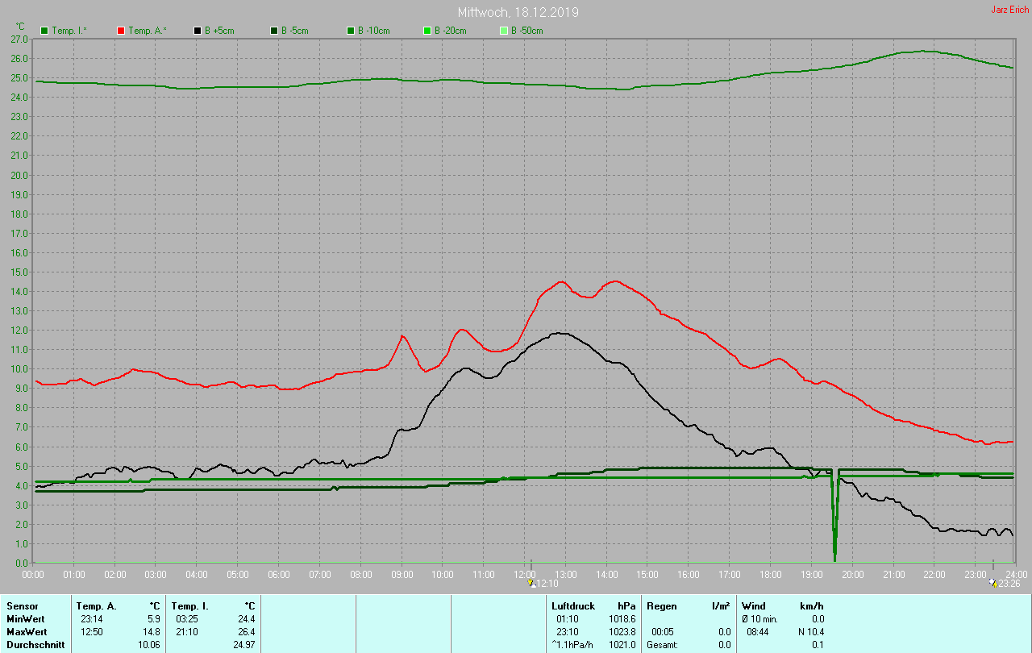The width and height of the screenshot is (1032, 653).
Task: Toggle the bright green B -20cm square
Action: (427, 31)
